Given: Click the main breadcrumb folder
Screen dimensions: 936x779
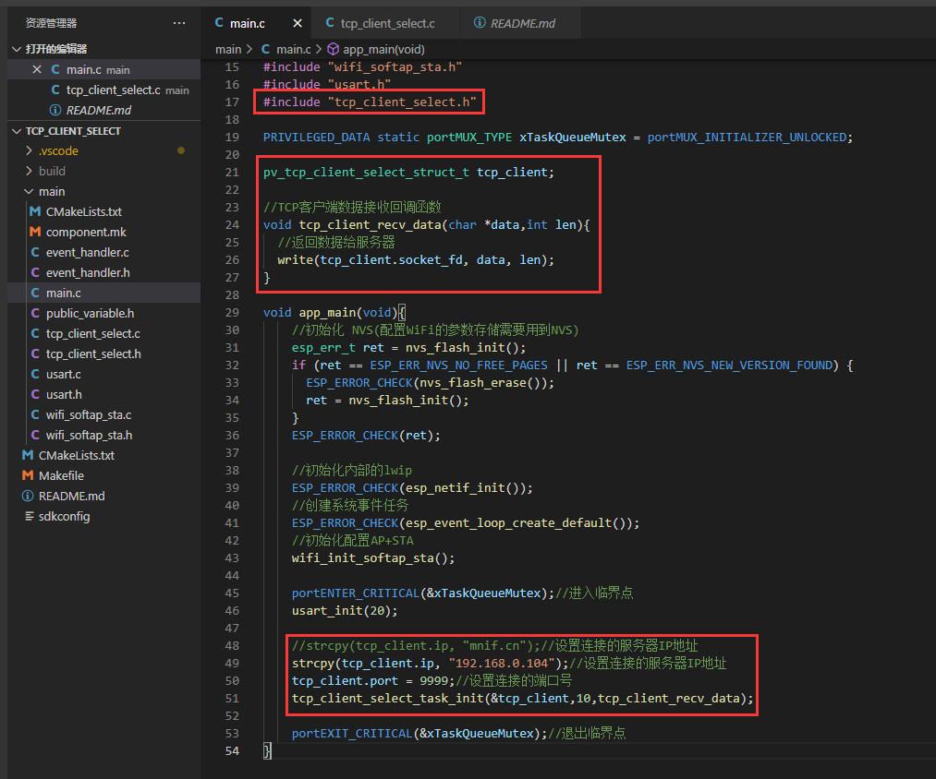Looking at the screenshot, I should pyautogui.click(x=228, y=50).
